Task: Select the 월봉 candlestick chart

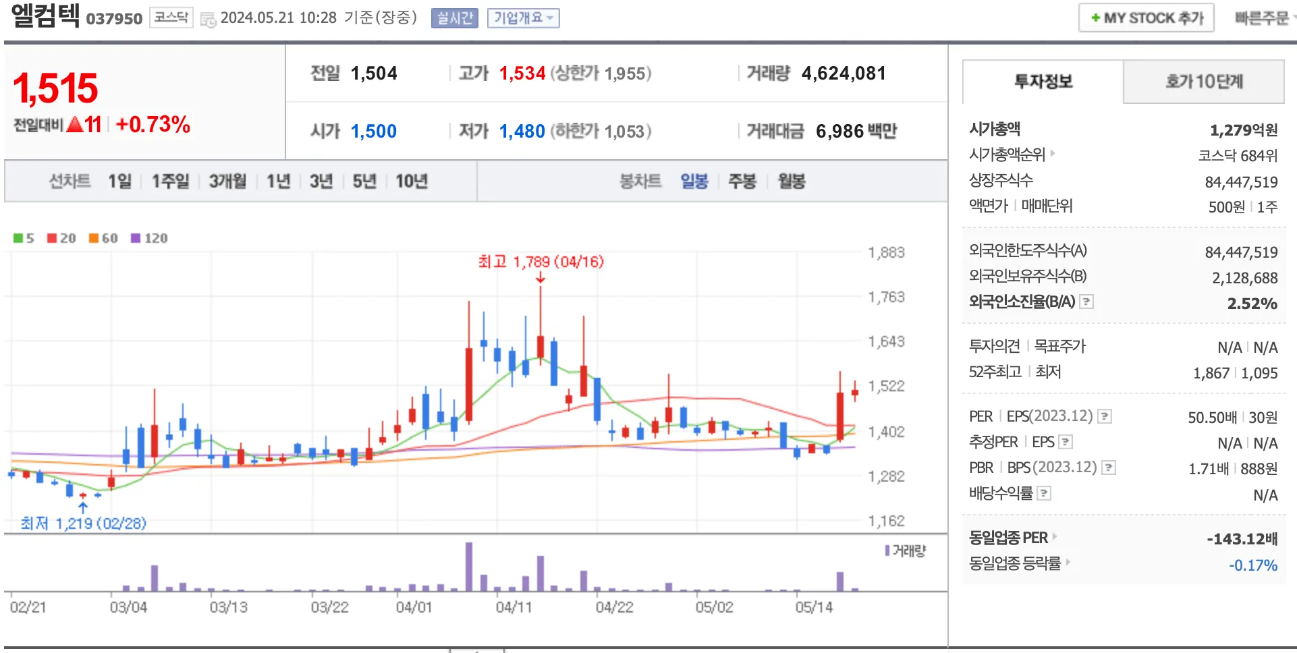Action: click(792, 181)
